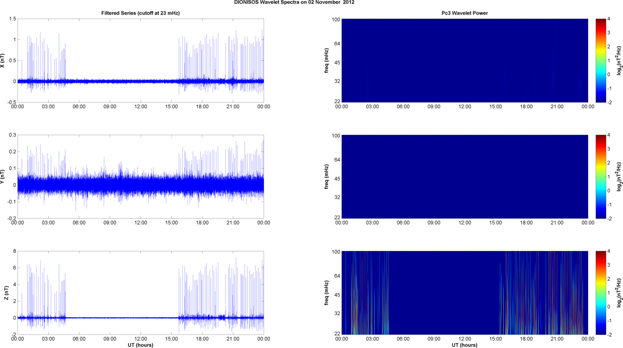
Task: Click "freq (mHz)" label of bottom spectrogram
Action: click(x=327, y=293)
